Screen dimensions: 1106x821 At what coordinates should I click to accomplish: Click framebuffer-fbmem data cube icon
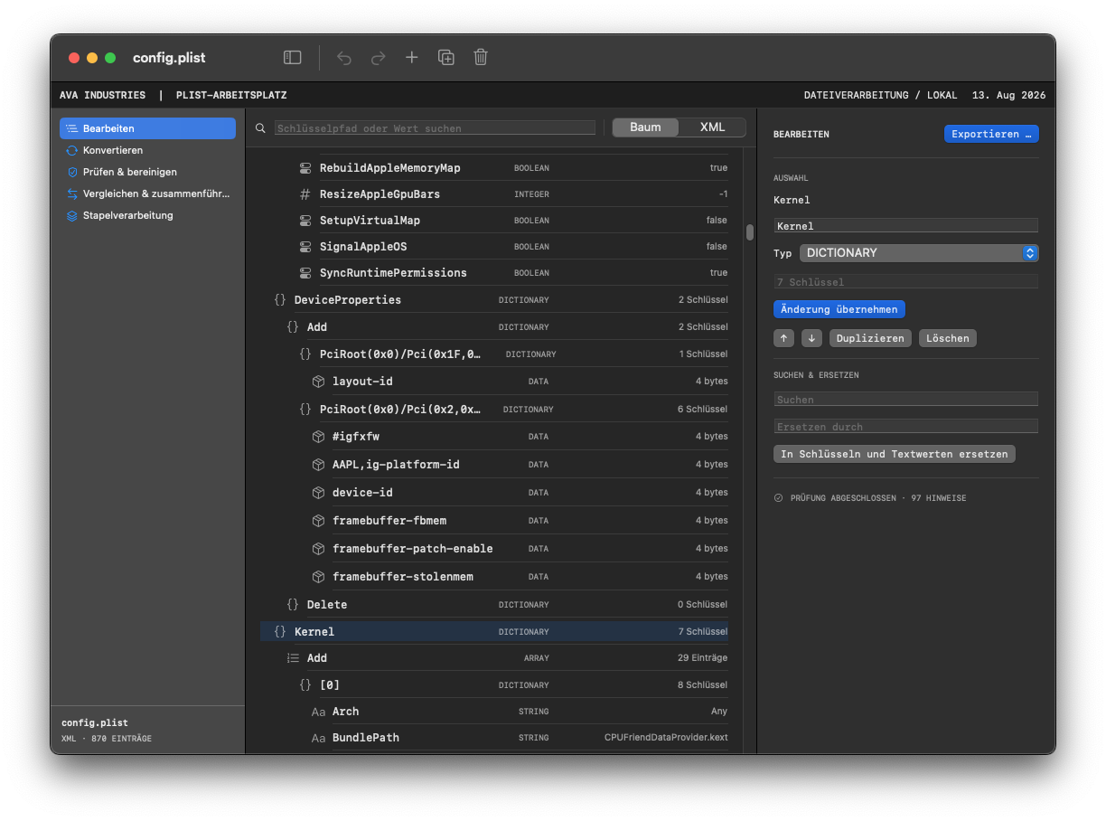(x=318, y=521)
